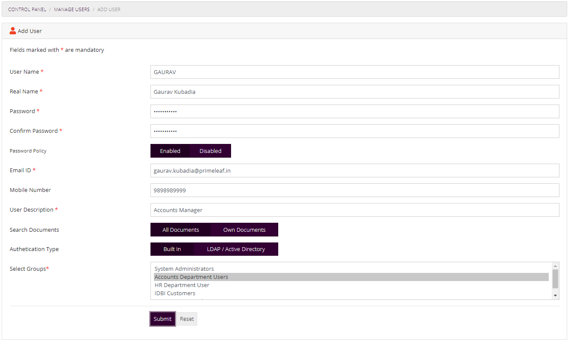
Task: Click the groups list scrollbar down arrow
Action: (x=556, y=295)
